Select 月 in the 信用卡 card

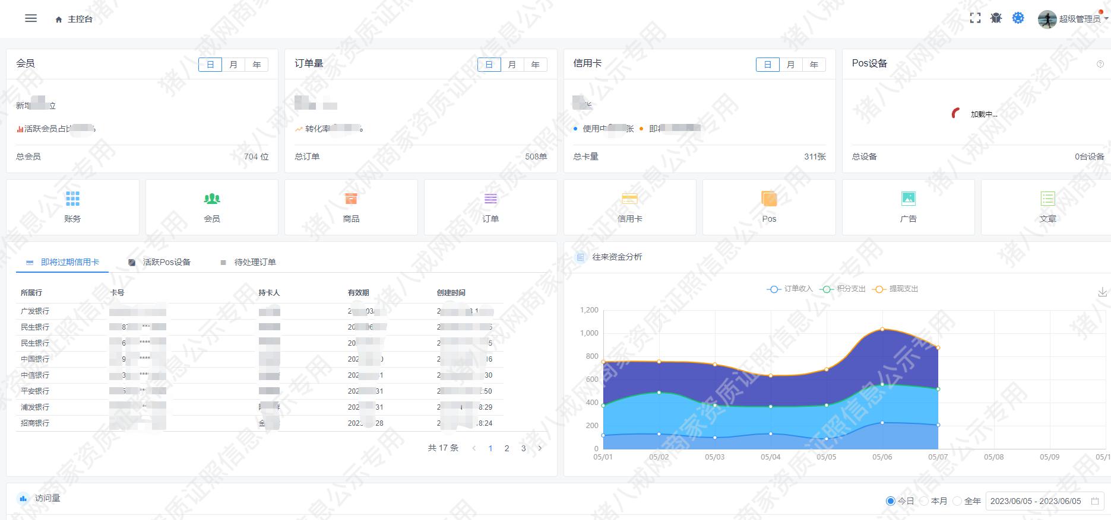(x=790, y=65)
